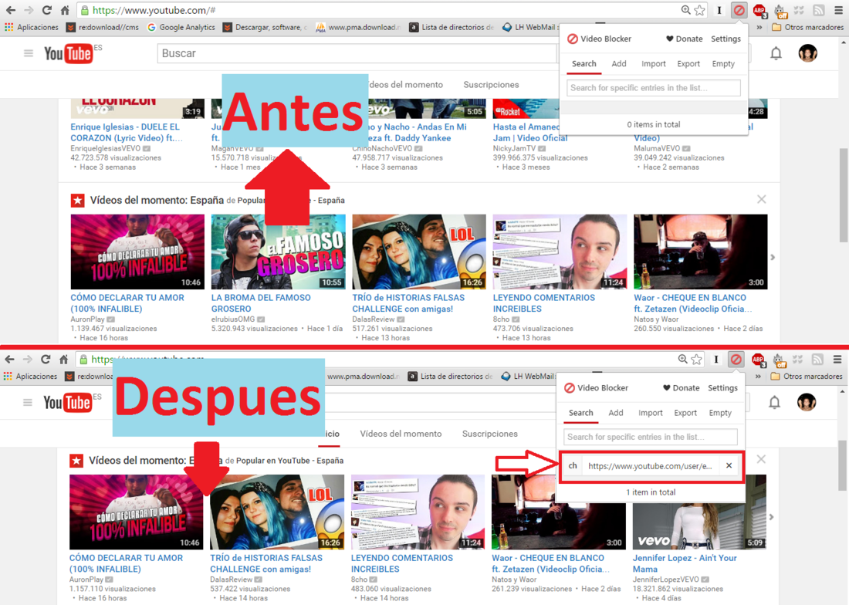
Task: Focus the Buscar YouTube search box
Action: click(357, 53)
